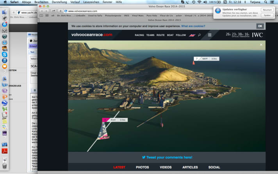
Task: Click the www.volvooceanrace.com address field
Action: 138,11
